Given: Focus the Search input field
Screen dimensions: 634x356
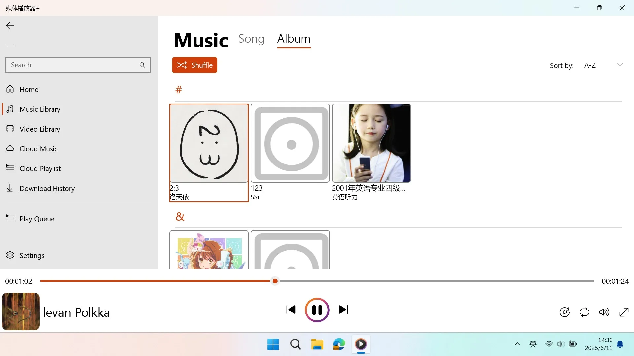Looking at the screenshot, I should pos(78,65).
